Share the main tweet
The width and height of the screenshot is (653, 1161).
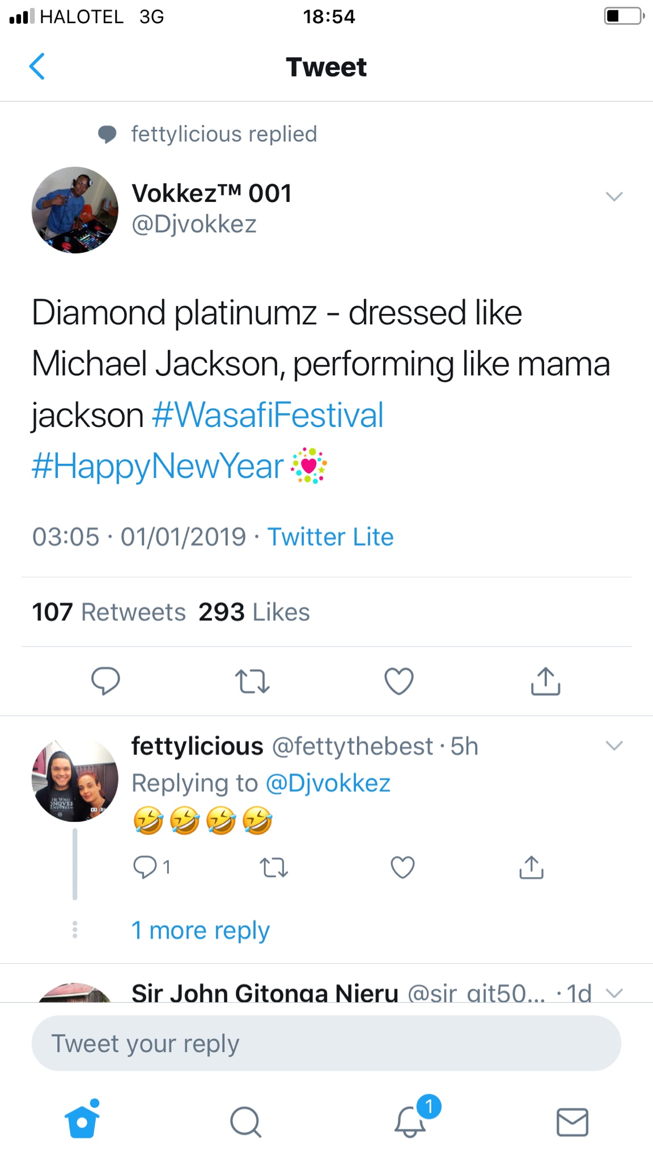tap(545, 681)
